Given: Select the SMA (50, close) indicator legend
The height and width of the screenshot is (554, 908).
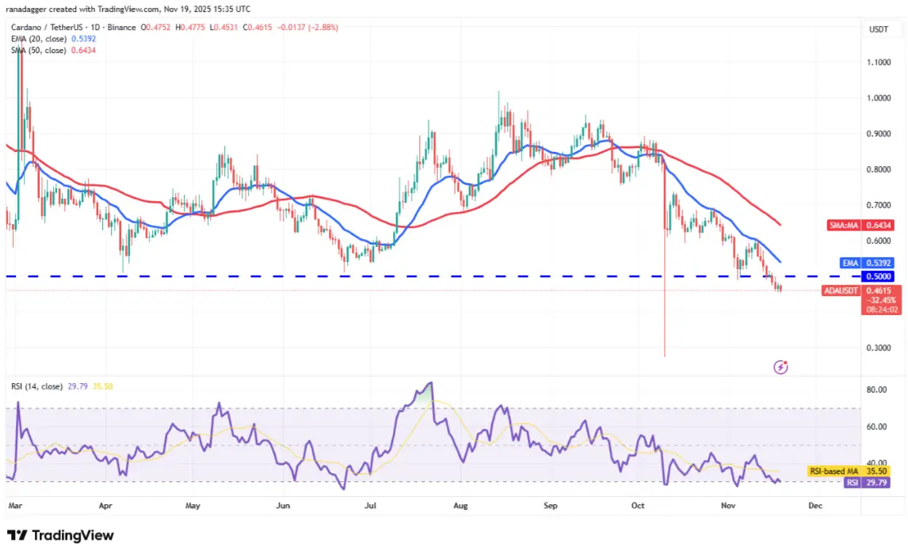Looking at the screenshot, I should pyautogui.click(x=53, y=51).
